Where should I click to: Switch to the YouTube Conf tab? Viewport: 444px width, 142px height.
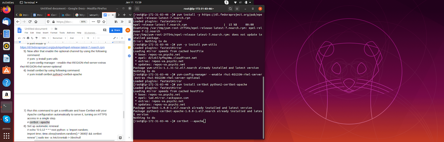[52, 15]
